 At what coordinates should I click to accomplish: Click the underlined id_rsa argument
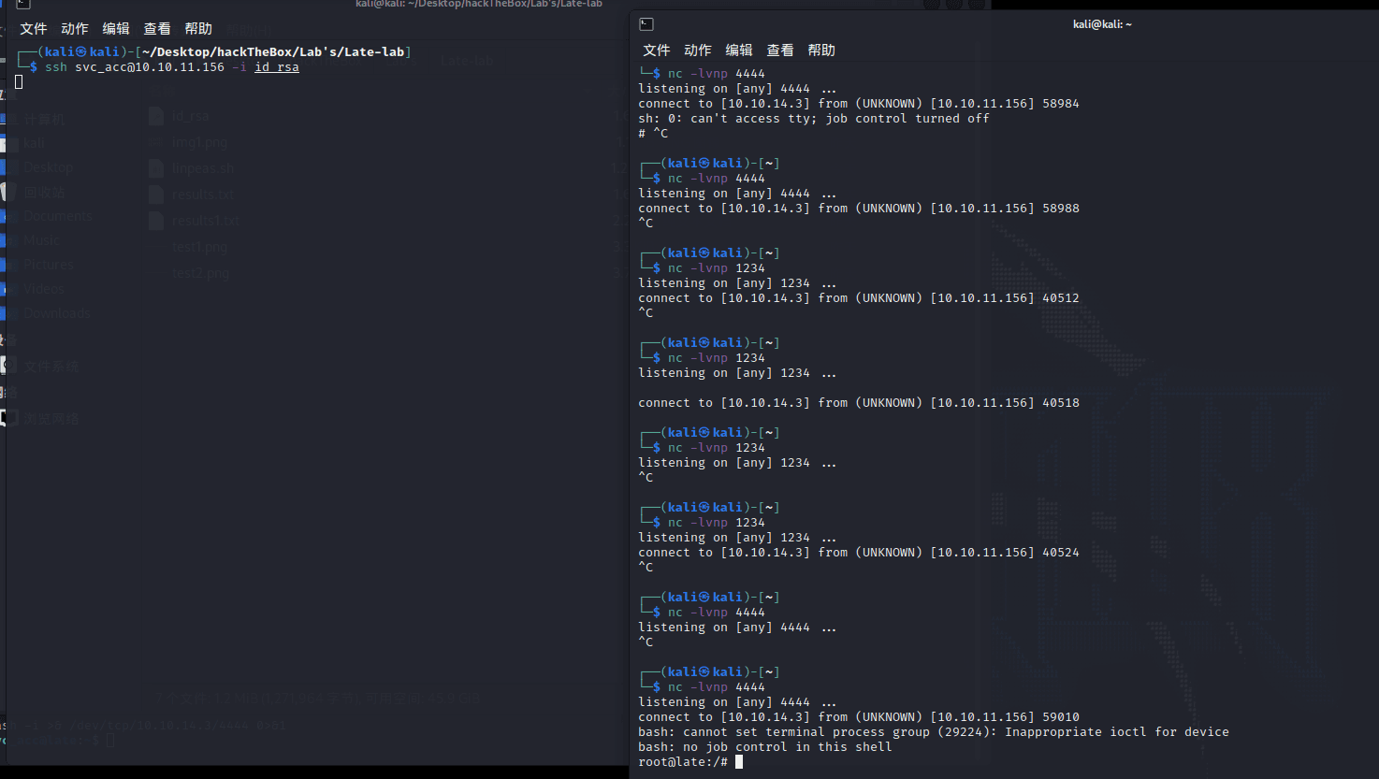[277, 67]
